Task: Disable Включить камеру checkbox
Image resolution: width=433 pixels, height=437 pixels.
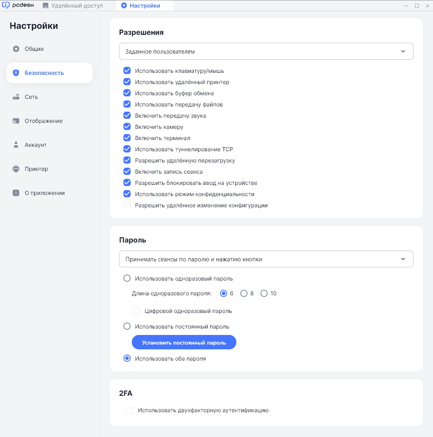Action: click(127, 126)
